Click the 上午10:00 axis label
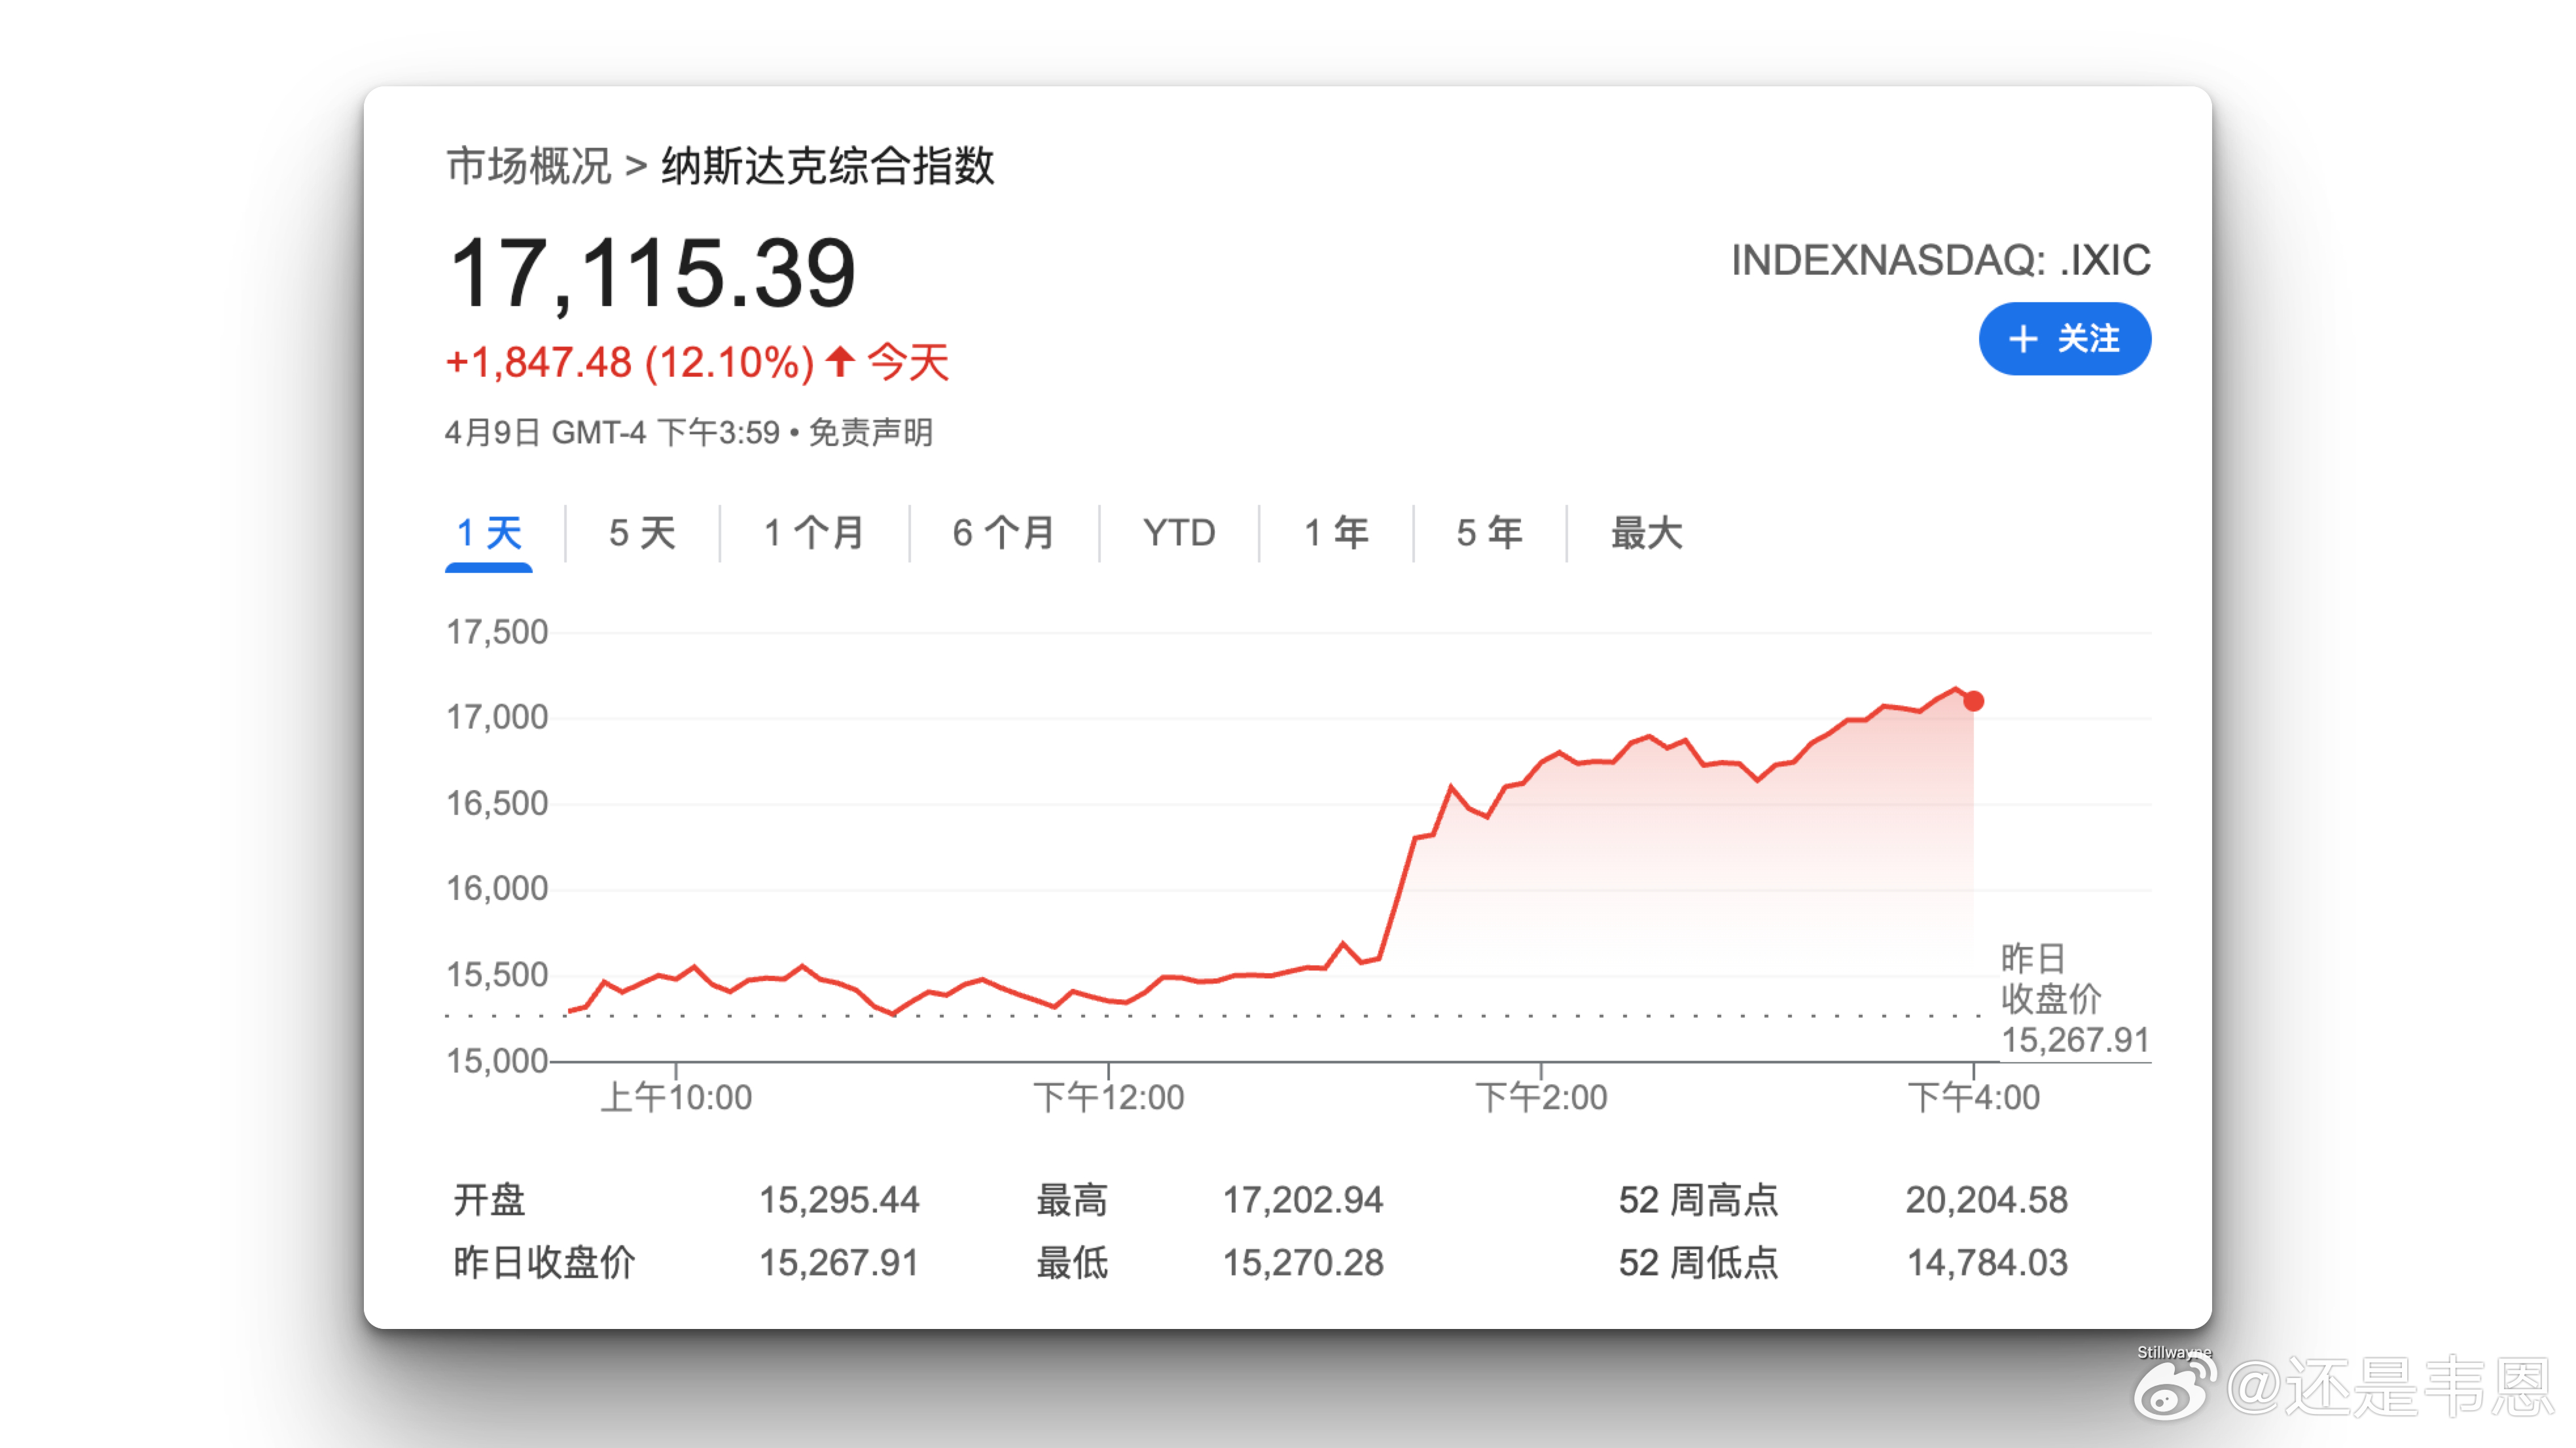Screen dimensions: 2576x1448 [x=676, y=1097]
